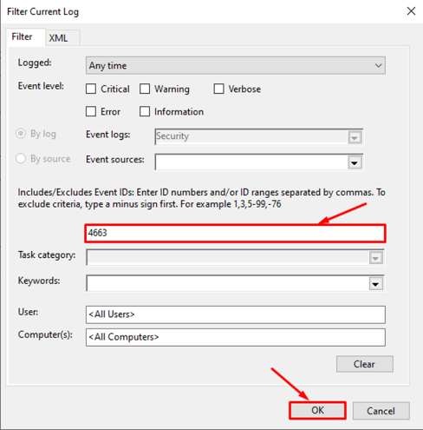
Task: Open the Logged time dropdown
Action: 236,65
